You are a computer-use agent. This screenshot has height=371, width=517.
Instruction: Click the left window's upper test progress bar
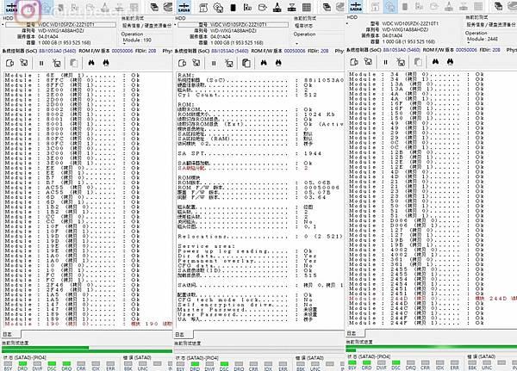click(x=87, y=348)
